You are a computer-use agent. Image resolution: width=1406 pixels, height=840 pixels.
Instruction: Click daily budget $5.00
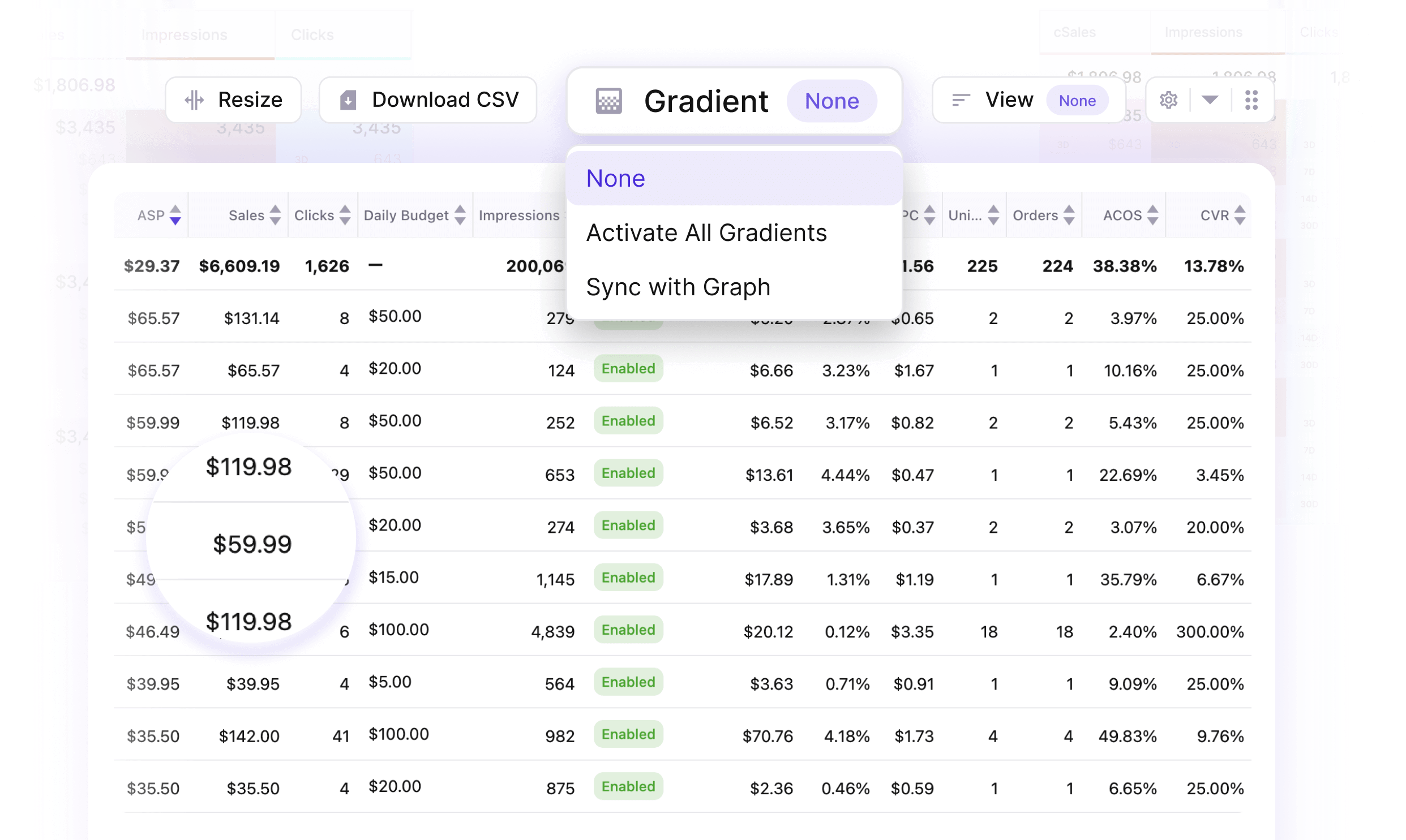click(390, 682)
